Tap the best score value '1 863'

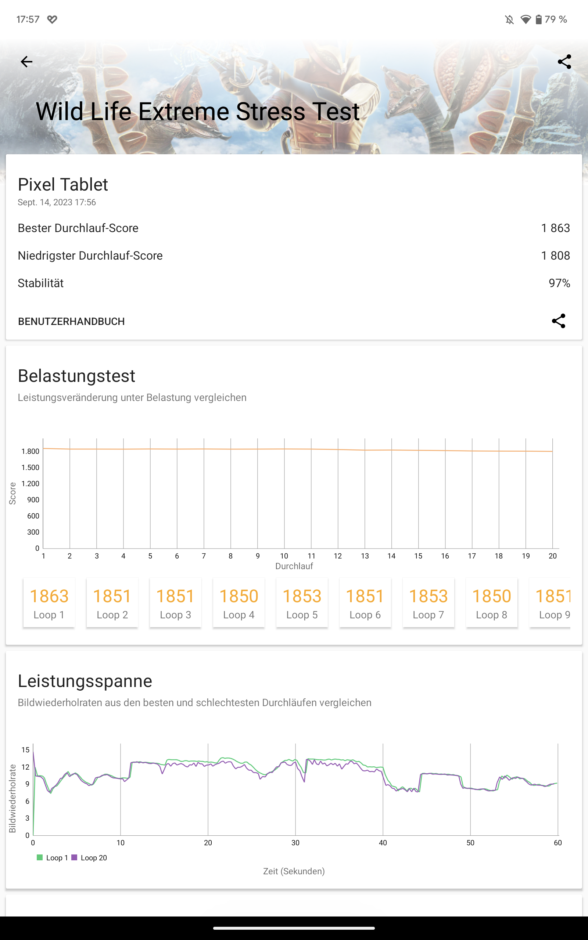click(555, 228)
